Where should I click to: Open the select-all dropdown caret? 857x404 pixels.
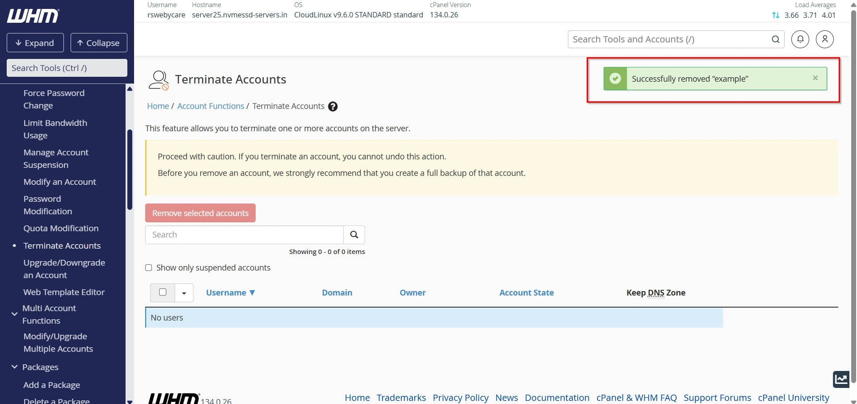184,293
